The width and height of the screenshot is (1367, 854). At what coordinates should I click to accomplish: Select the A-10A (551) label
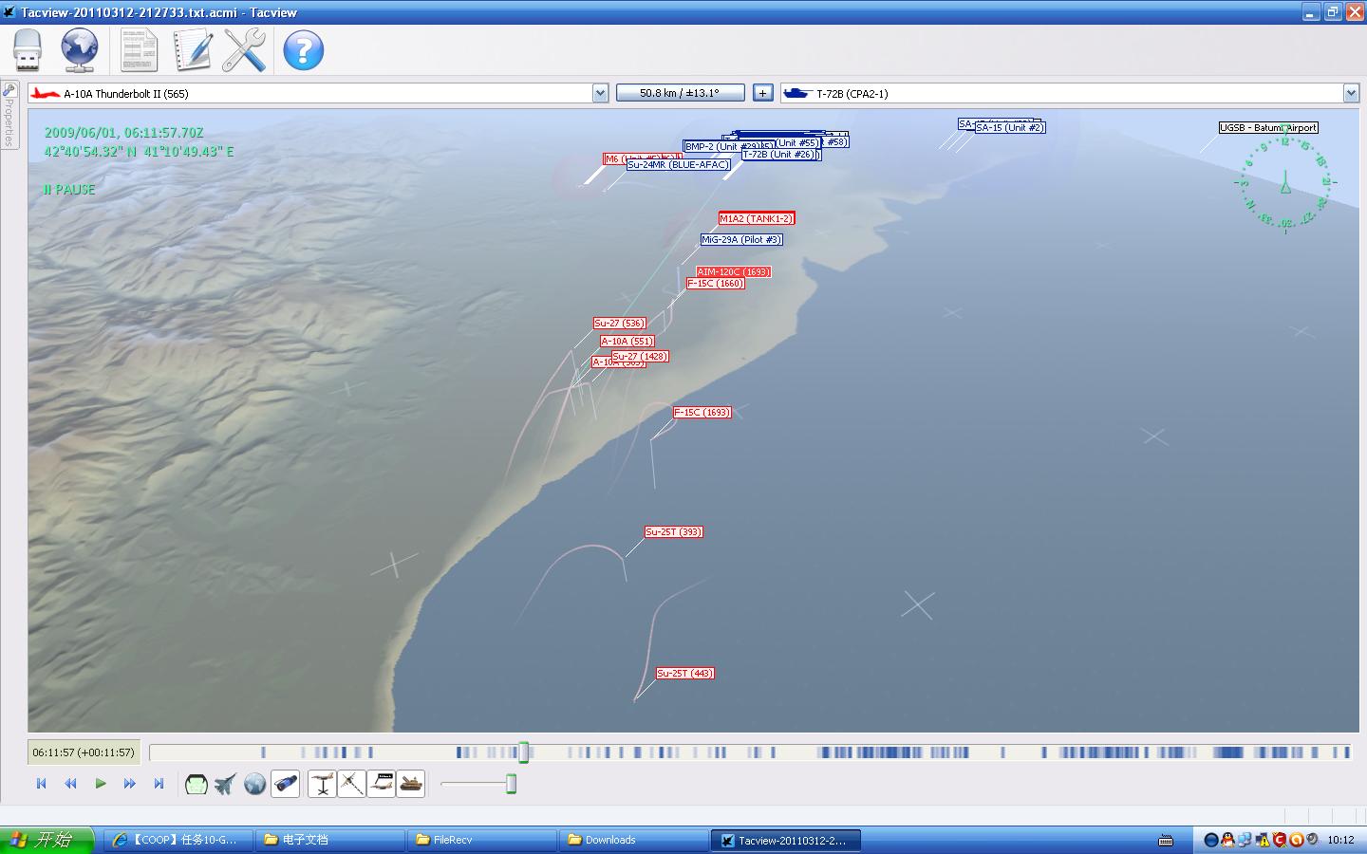pyautogui.click(x=627, y=342)
